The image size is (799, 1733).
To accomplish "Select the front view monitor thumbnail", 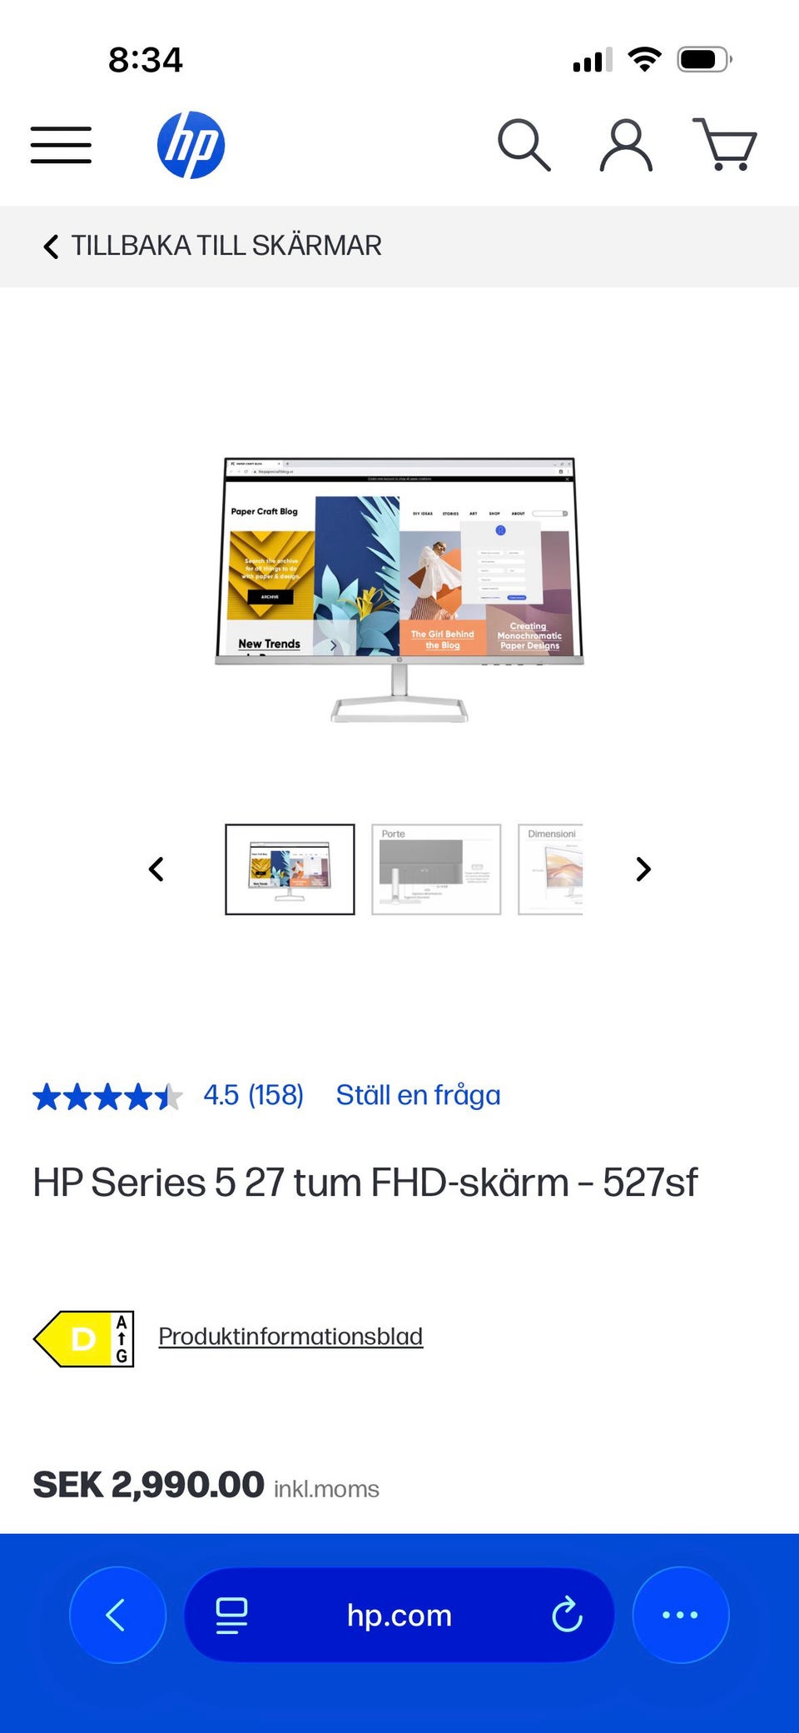I will tap(290, 869).
